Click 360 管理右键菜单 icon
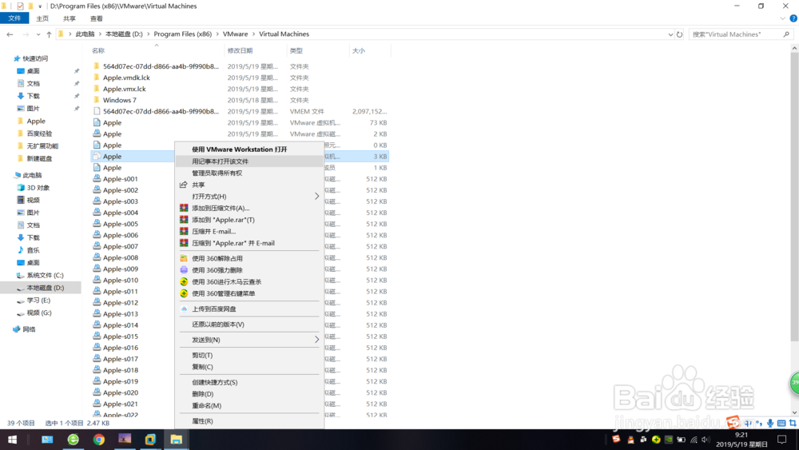 tap(184, 293)
